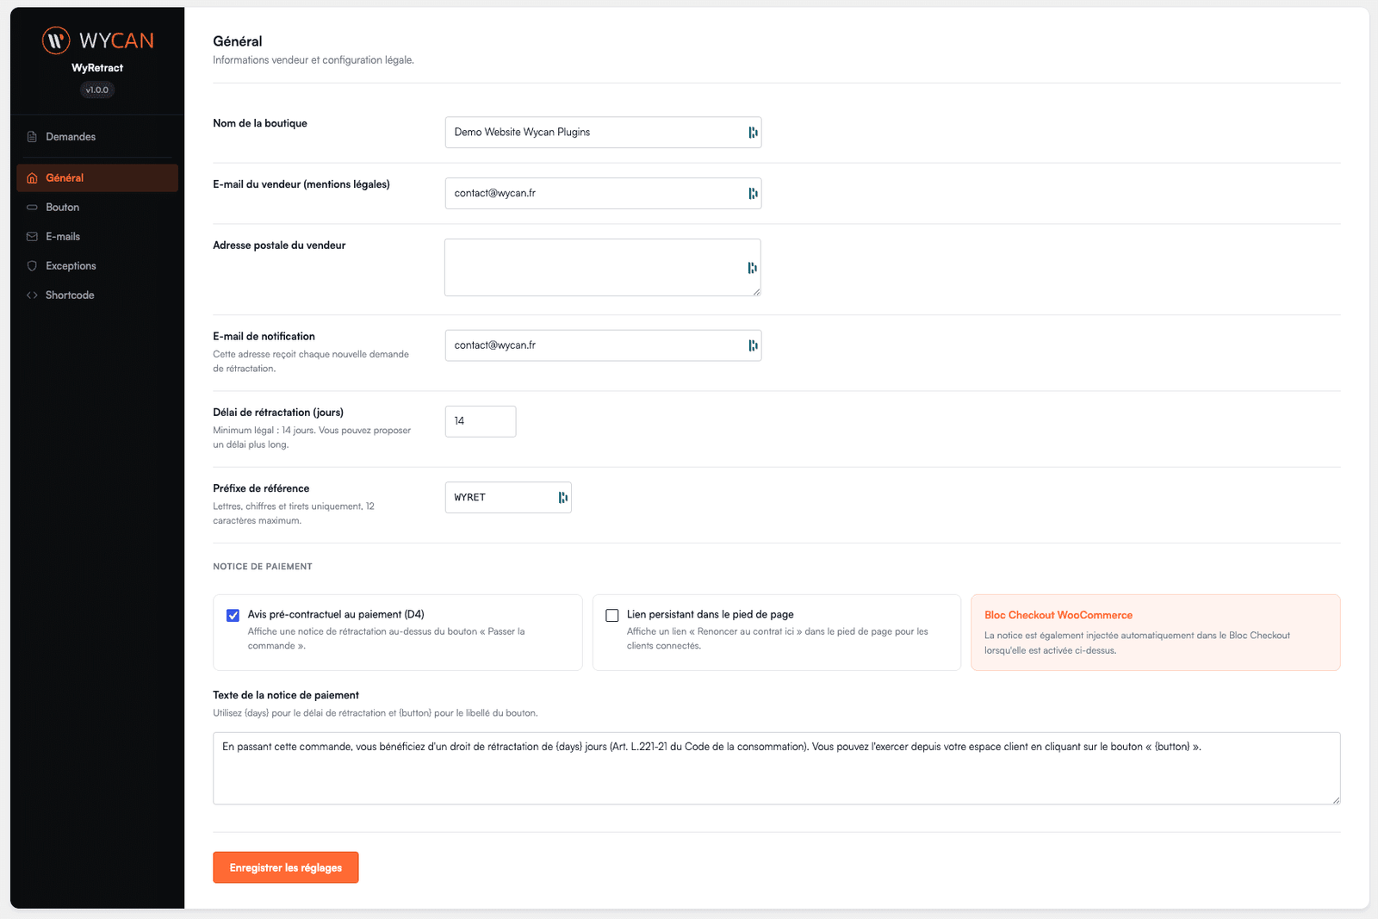Click the Exceptions shield icon
Viewport: 1378px width, 919px height.
pyautogui.click(x=32, y=266)
